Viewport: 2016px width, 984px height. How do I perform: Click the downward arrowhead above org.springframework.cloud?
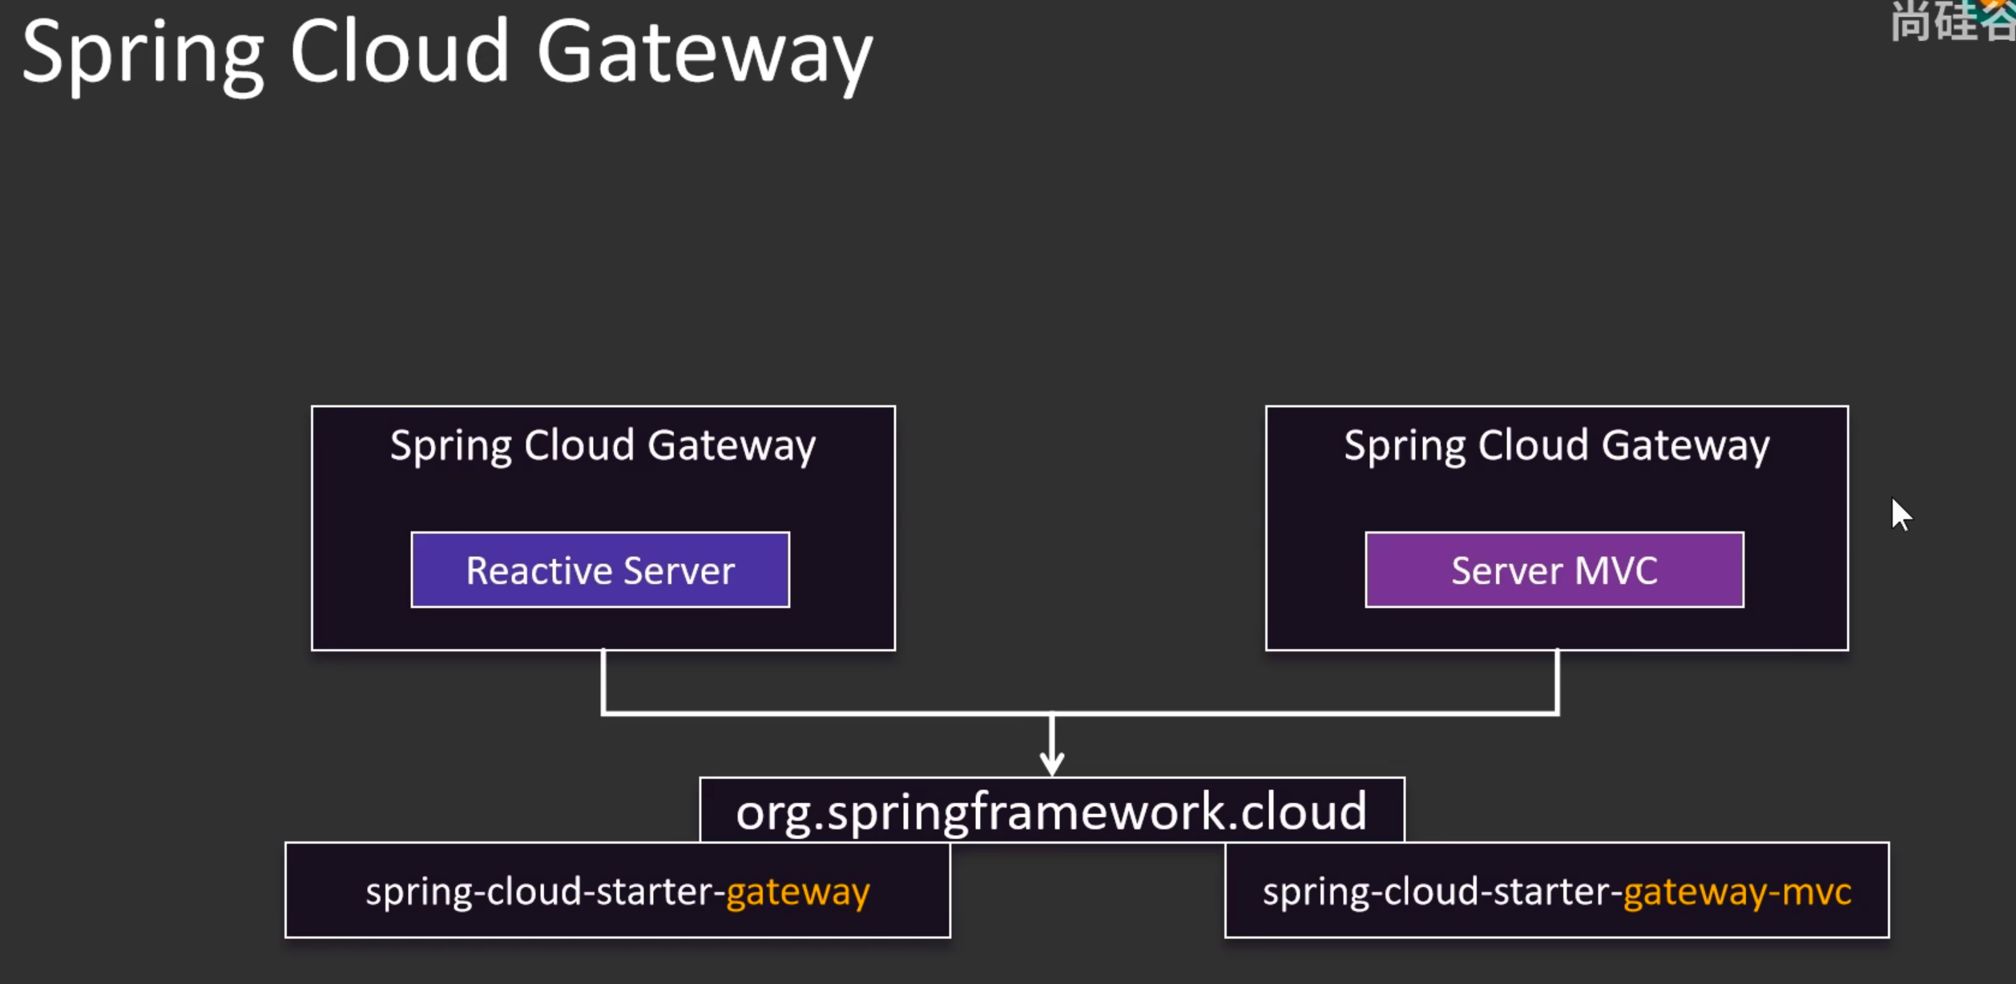coord(1051,763)
